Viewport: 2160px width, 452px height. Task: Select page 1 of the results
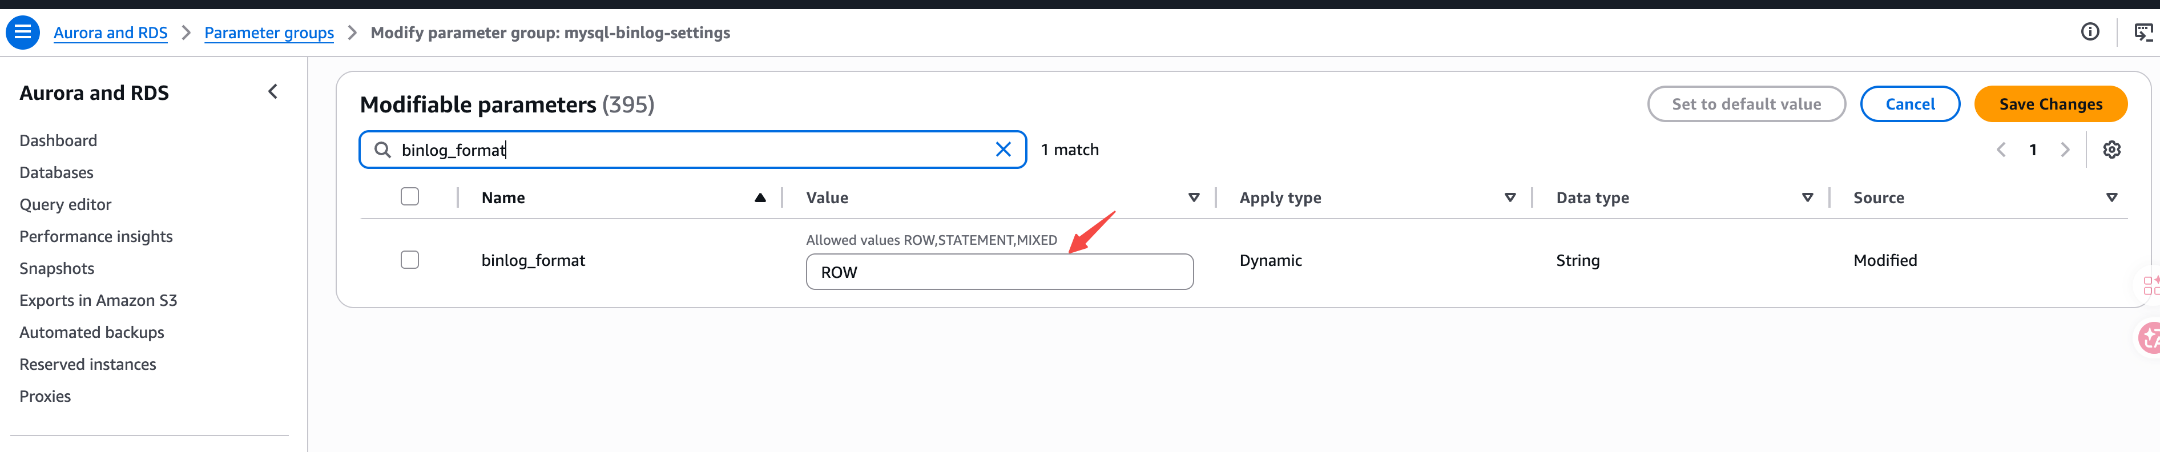[2033, 150]
